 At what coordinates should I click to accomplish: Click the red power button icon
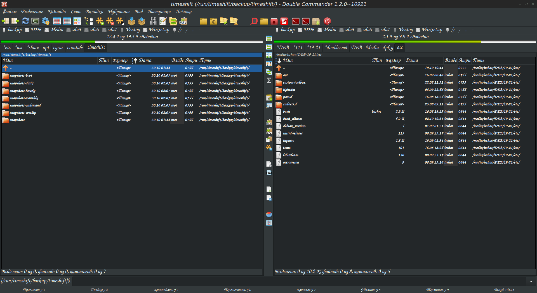327,21
